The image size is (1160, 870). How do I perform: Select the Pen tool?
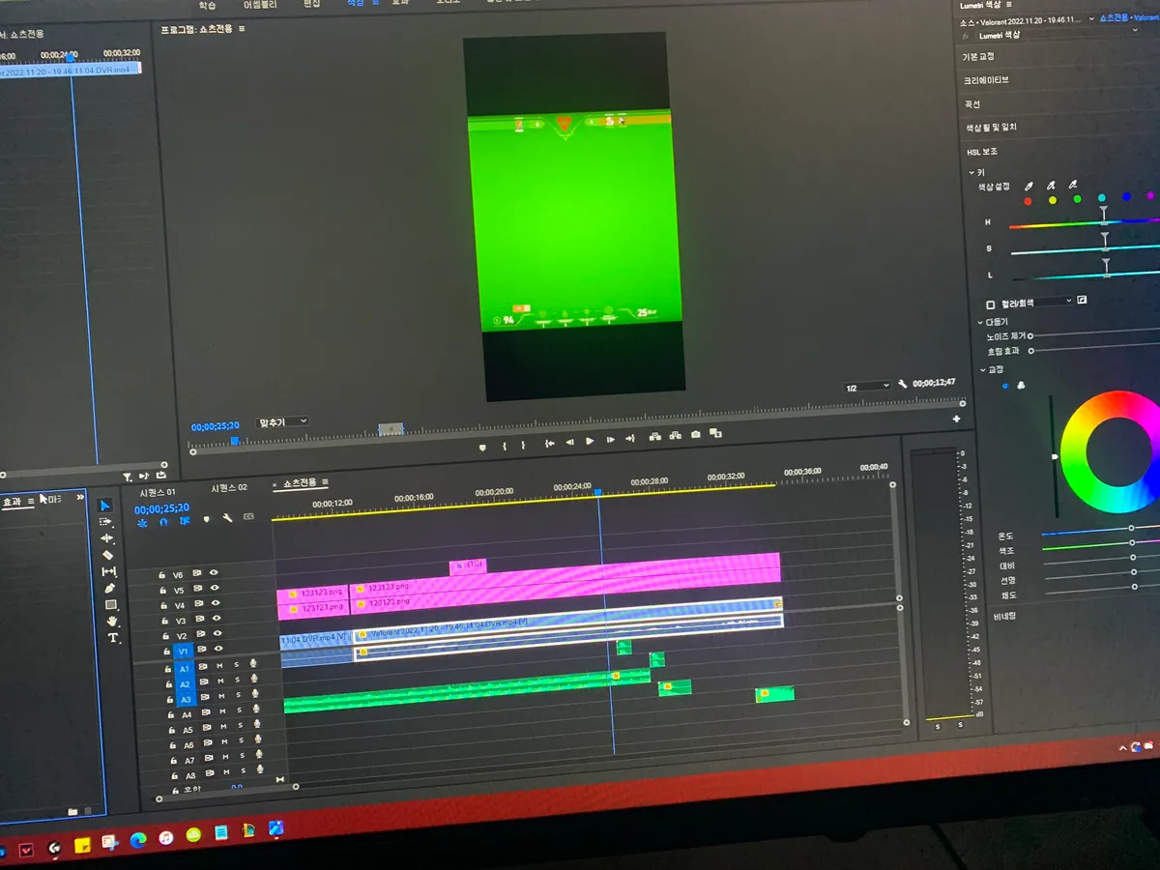point(110,588)
